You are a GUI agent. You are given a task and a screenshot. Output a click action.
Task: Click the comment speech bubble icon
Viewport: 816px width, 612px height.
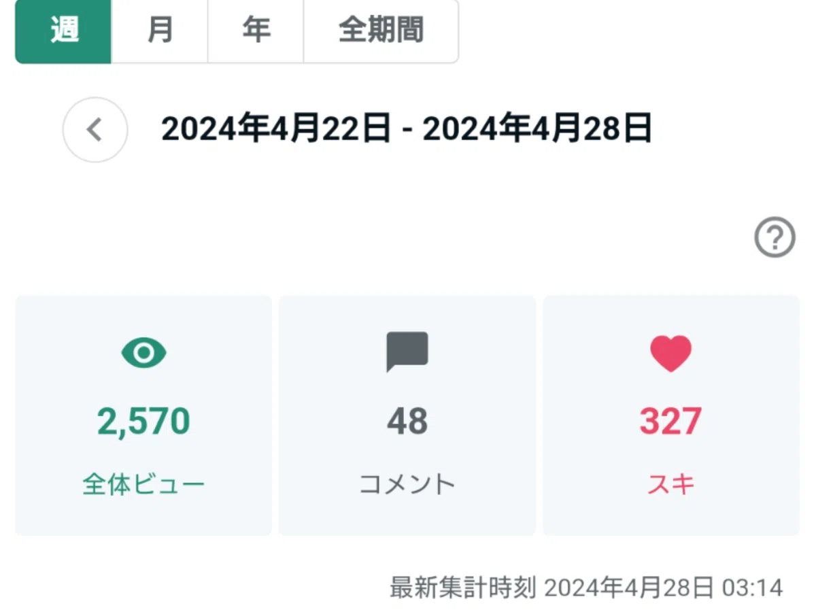pyautogui.click(x=407, y=352)
